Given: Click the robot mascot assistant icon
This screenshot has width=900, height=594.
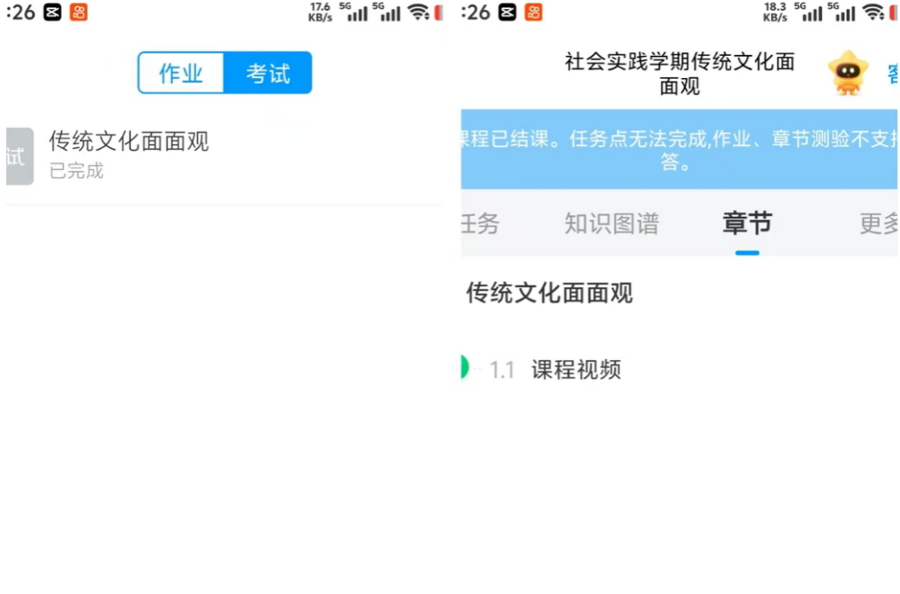Looking at the screenshot, I should [848, 74].
